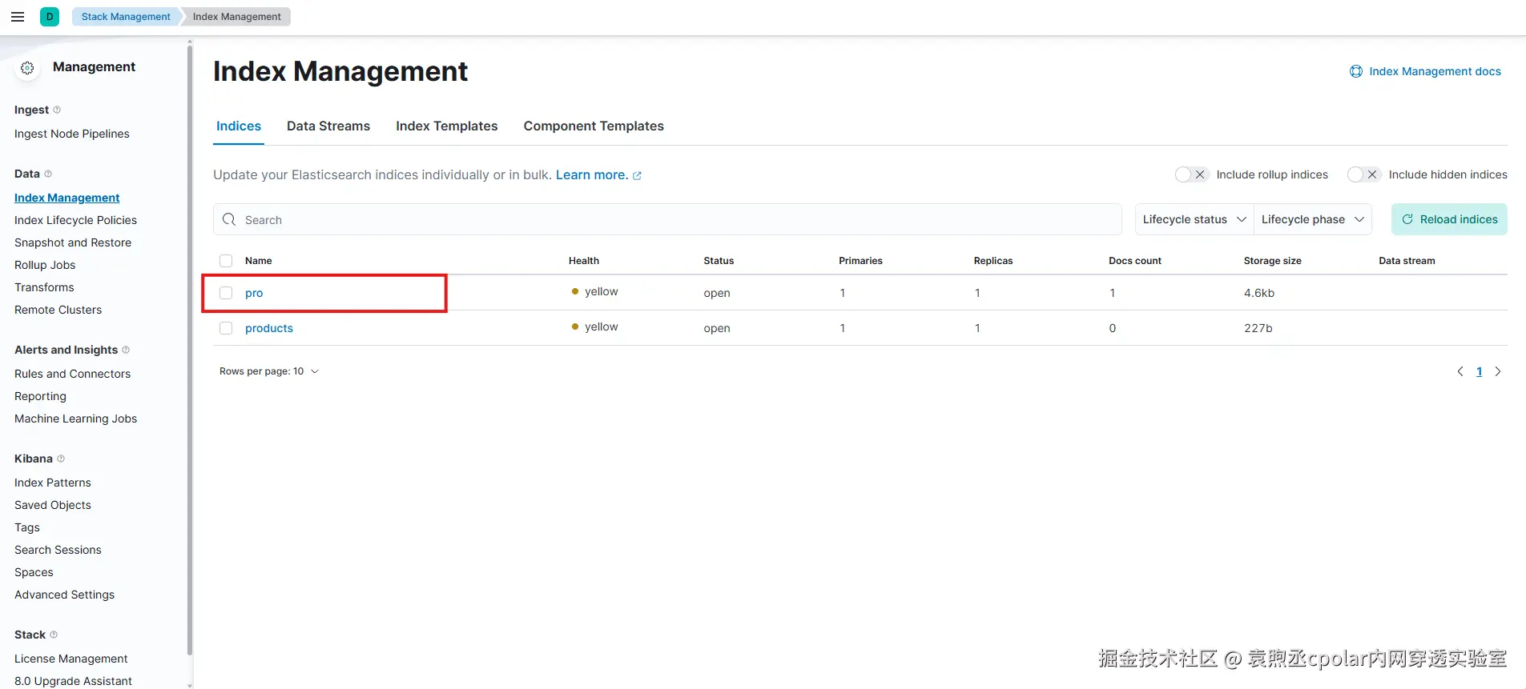Click the search magnifier icon
This screenshot has width=1526, height=689.
click(229, 219)
